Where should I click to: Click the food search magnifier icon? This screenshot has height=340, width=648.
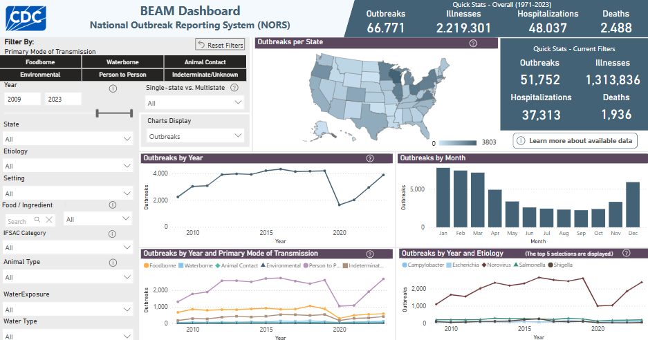pos(37,220)
